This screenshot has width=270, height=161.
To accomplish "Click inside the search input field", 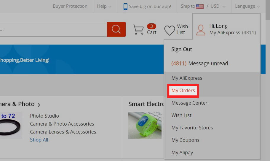I will tap(53, 29).
